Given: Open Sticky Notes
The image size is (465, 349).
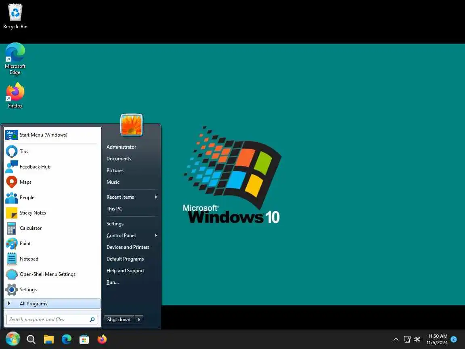Looking at the screenshot, I should [52, 213].
